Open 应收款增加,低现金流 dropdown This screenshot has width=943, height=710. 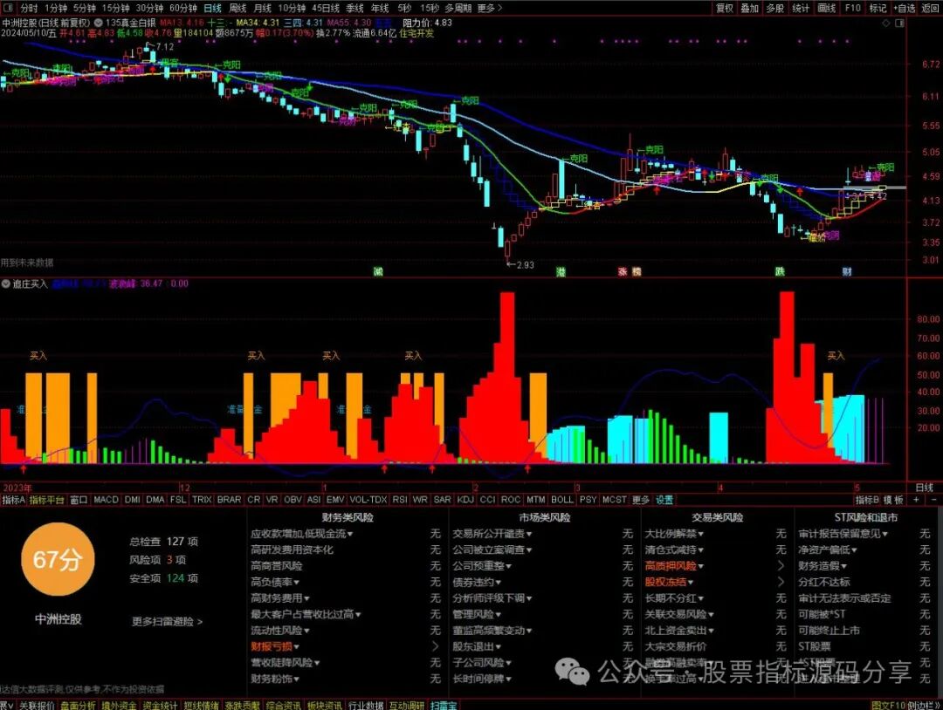(302, 534)
